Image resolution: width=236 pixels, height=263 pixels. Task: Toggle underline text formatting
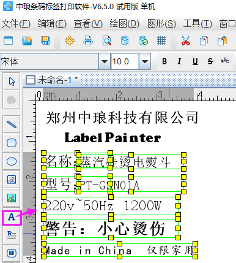click(x=195, y=61)
